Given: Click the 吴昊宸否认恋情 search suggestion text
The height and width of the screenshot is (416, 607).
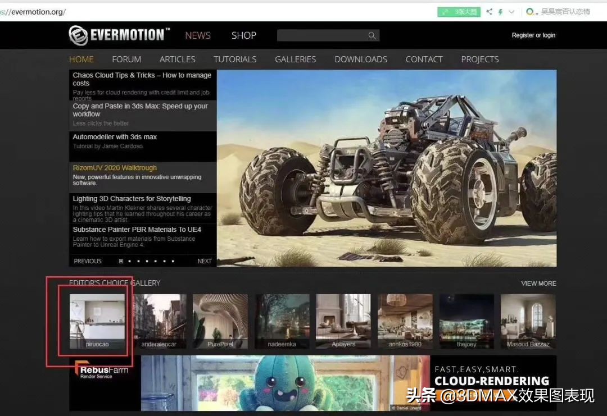Looking at the screenshot, I should 565,12.
